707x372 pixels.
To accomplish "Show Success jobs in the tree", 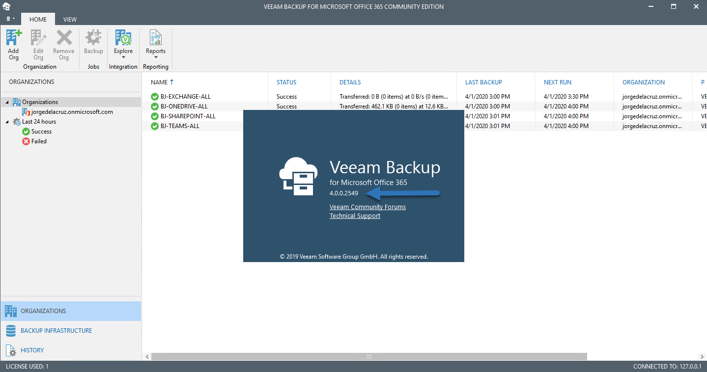I will [x=41, y=132].
